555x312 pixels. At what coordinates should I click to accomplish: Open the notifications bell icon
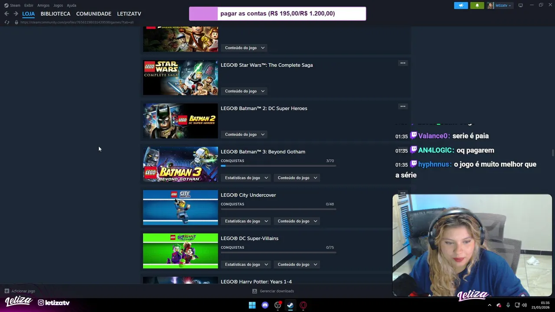tap(477, 5)
